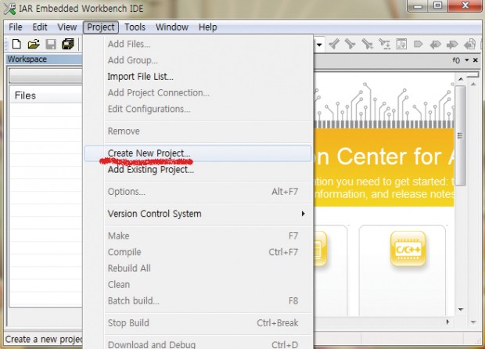Open the toolbar search combo box dropdown arrow
This screenshot has width=485, height=349.
[x=319, y=45]
